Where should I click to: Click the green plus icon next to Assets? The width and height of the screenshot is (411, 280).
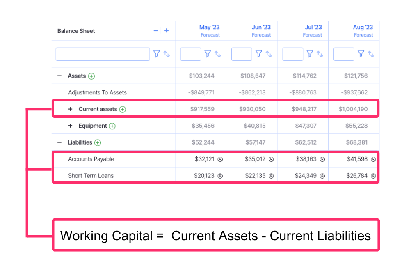click(91, 76)
